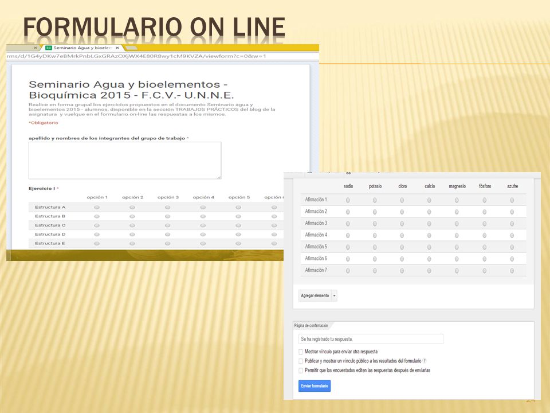Open a new browser tab
This screenshot has width=550, height=413.
(131, 48)
